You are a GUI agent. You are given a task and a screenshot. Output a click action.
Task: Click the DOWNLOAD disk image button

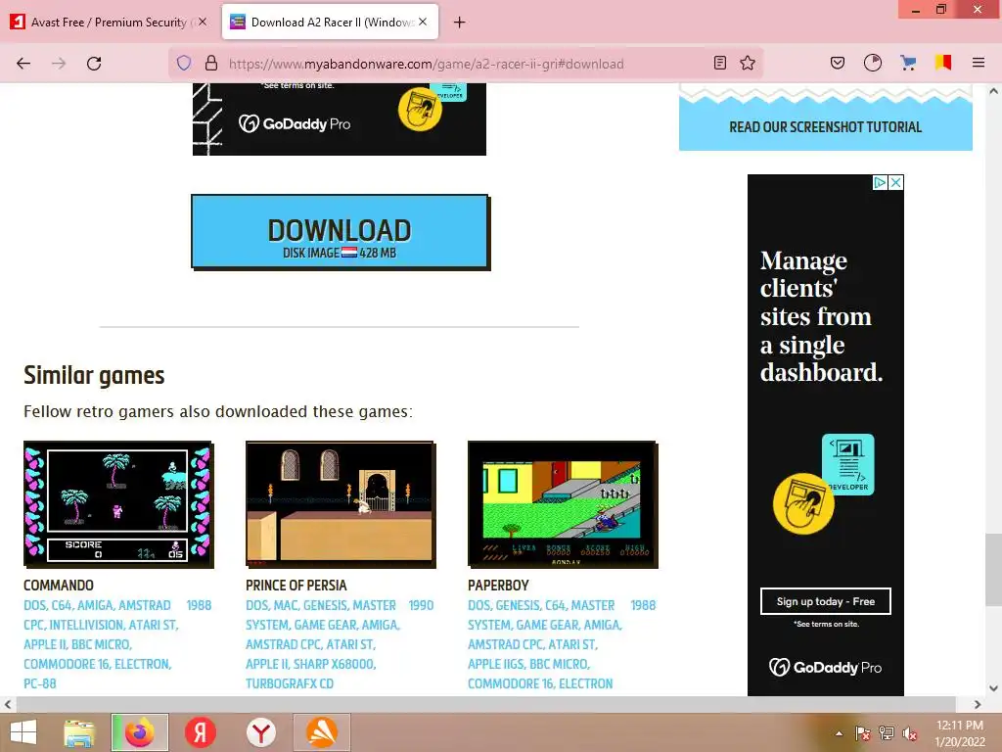[x=340, y=231]
